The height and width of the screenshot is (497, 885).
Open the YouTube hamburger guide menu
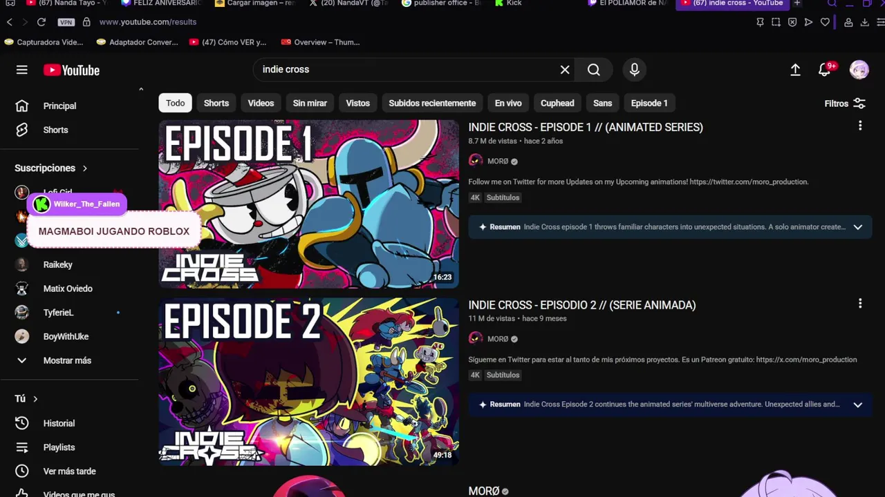pos(22,70)
